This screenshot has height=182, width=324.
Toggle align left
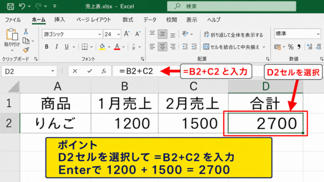152,47
